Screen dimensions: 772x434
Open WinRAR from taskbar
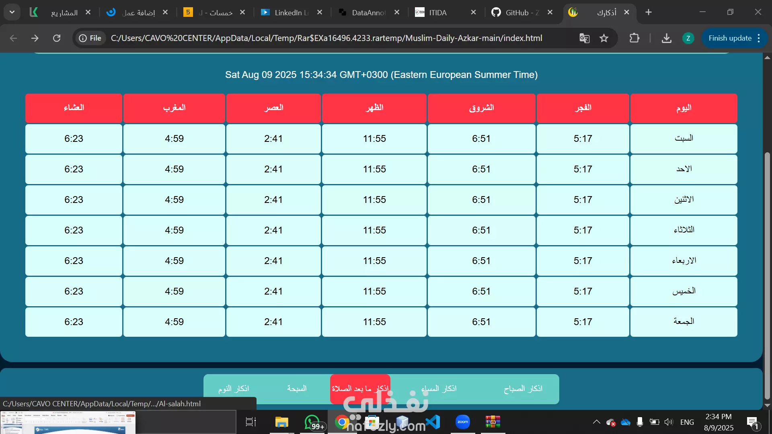coord(493,422)
